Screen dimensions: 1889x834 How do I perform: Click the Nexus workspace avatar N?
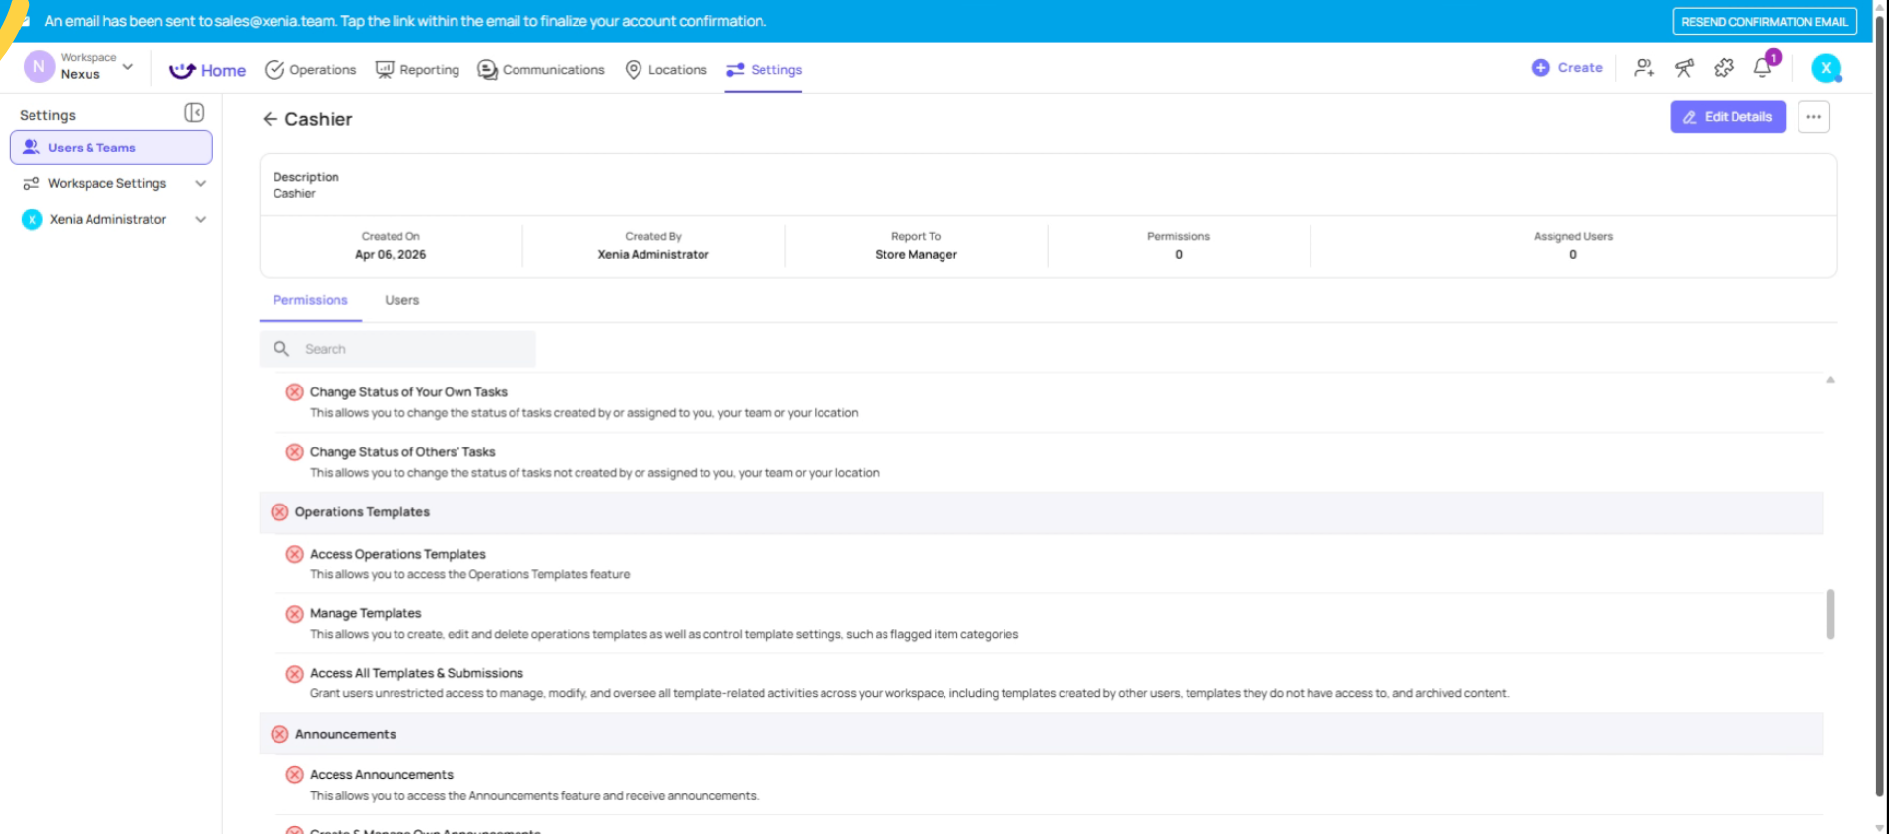38,67
